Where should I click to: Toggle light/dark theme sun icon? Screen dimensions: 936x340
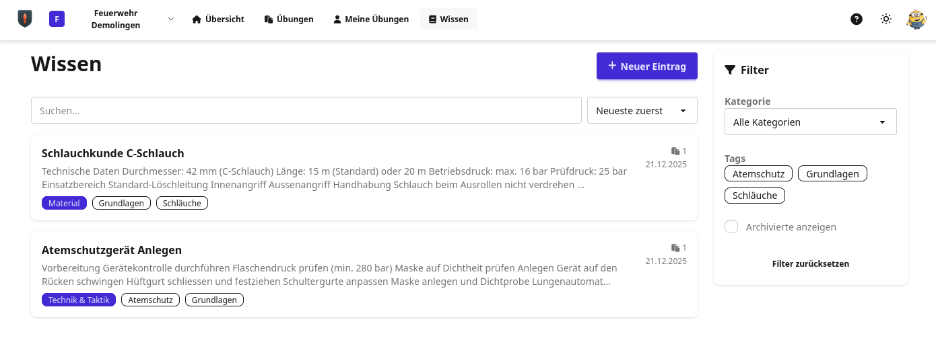coord(886,19)
